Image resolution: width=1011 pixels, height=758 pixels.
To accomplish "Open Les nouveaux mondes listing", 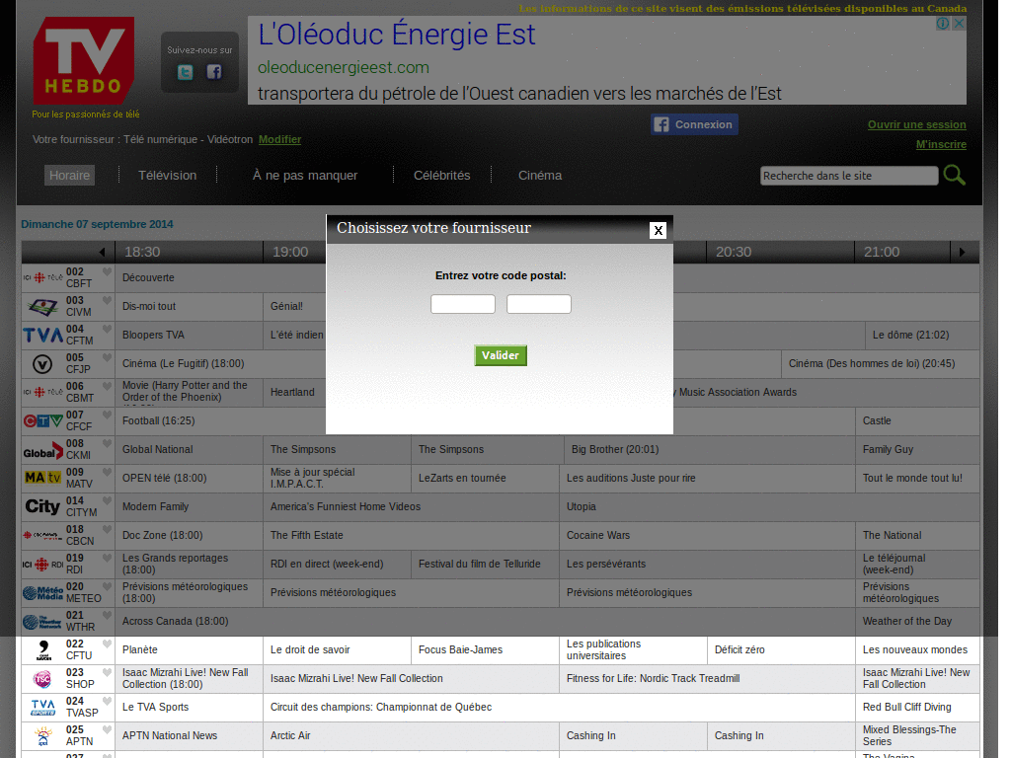I will point(915,649).
